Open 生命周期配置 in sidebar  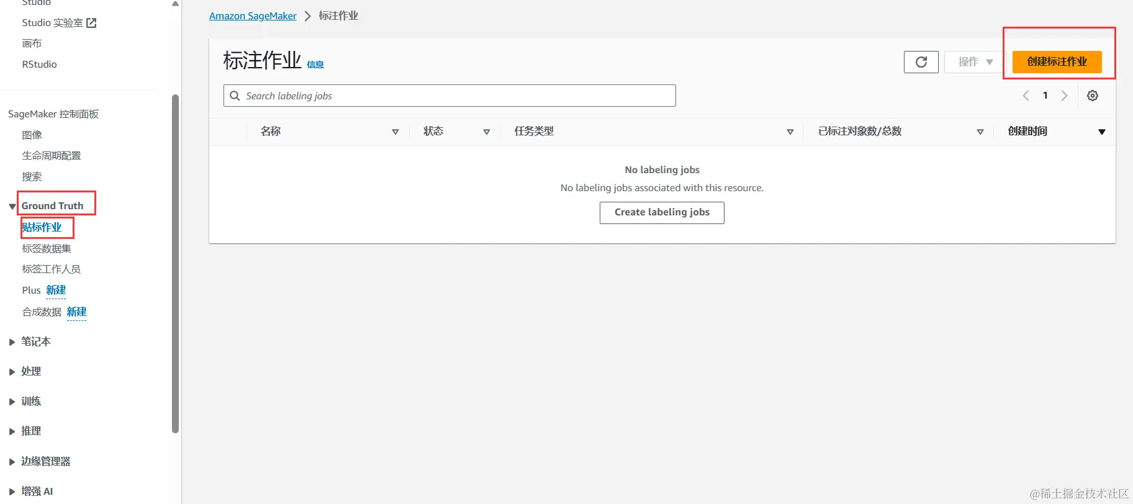(52, 155)
